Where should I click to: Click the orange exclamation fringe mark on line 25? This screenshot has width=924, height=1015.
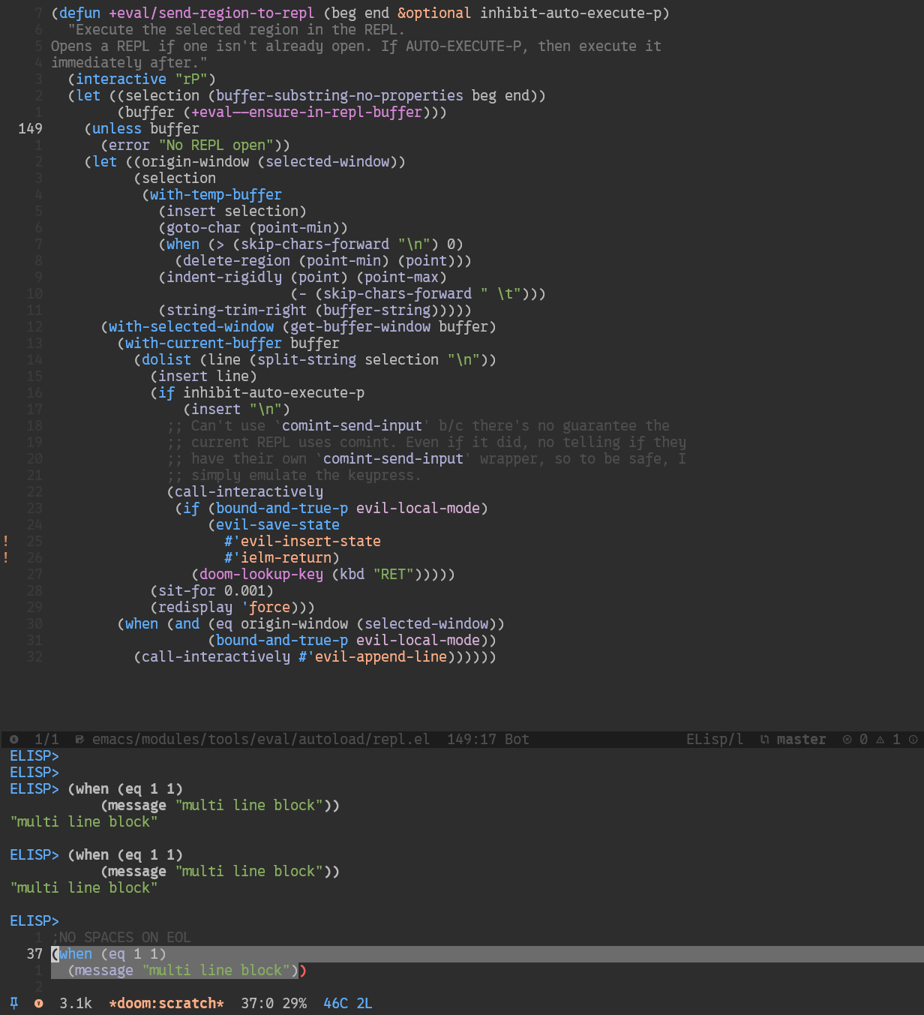(6, 541)
